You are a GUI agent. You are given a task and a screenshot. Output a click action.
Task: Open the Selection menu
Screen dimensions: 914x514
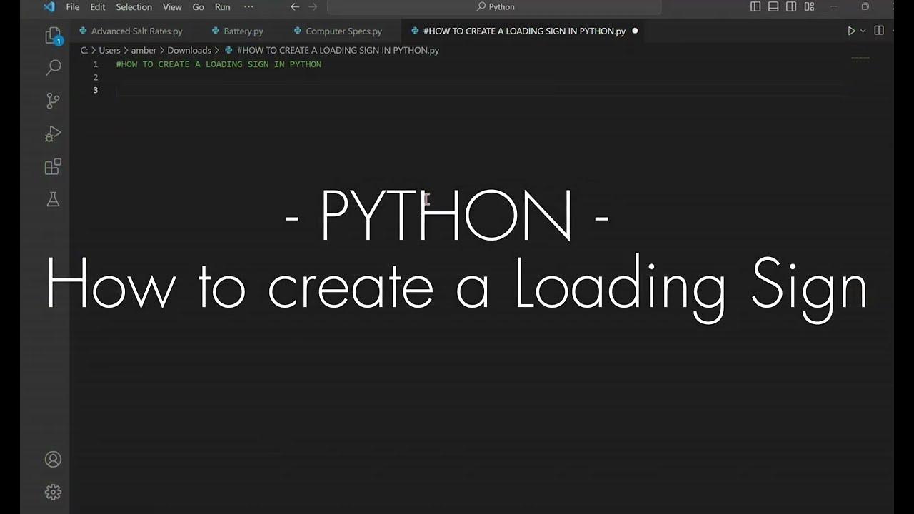coord(134,7)
